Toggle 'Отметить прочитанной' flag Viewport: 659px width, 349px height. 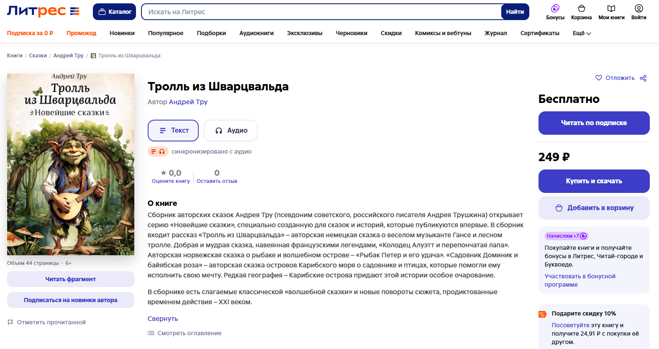click(46, 322)
